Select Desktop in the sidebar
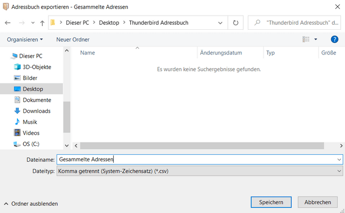The width and height of the screenshot is (345, 213). point(31,89)
